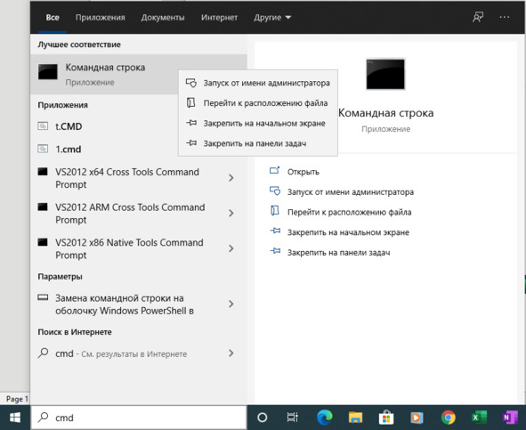This screenshot has height=430, width=526.
Task: Open Microsoft Store from the taskbar
Action: pos(386,418)
